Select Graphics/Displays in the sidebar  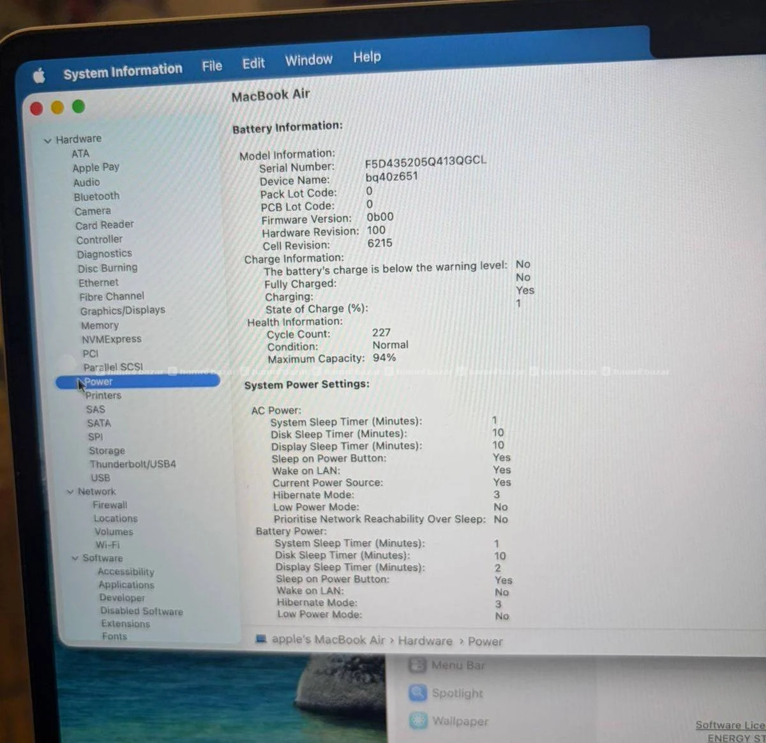pyautogui.click(x=123, y=310)
